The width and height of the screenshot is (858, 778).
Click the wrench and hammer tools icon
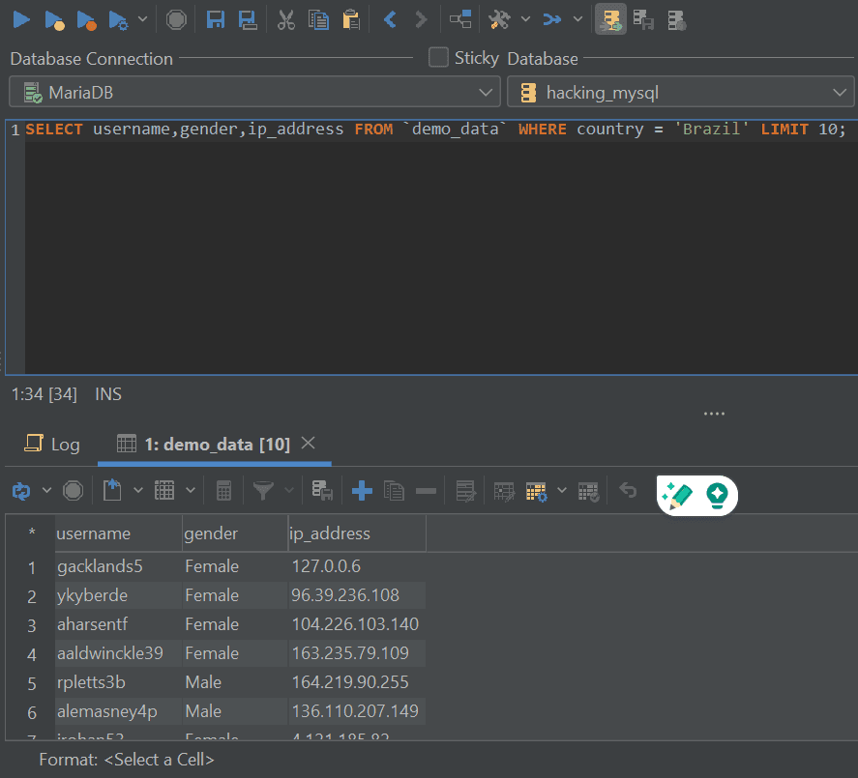pyautogui.click(x=499, y=20)
